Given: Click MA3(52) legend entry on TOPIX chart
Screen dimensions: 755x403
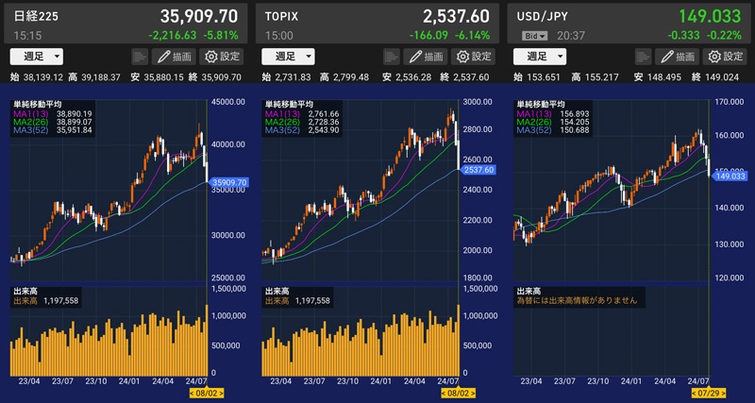Looking at the screenshot, I should click(302, 130).
